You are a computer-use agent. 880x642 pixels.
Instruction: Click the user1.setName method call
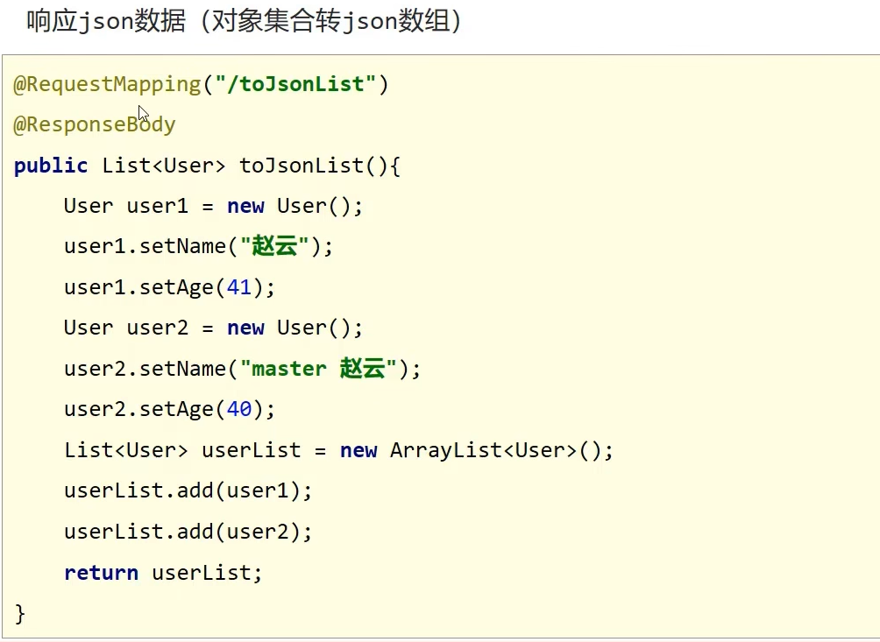(x=145, y=246)
